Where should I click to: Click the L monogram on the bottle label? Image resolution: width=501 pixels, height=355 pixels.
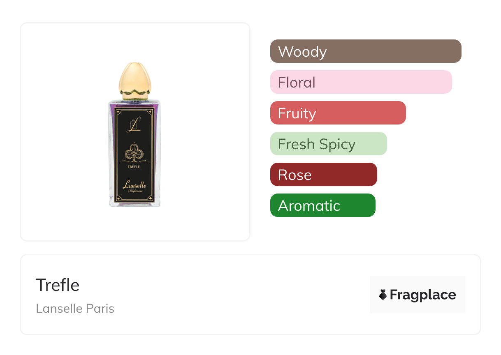point(135,125)
